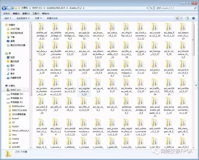Select the axi_utils_v2_0_3 folder
The height and width of the screenshot is (160, 199).
[x=56, y=104]
